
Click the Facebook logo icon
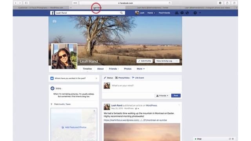coord(52,13)
